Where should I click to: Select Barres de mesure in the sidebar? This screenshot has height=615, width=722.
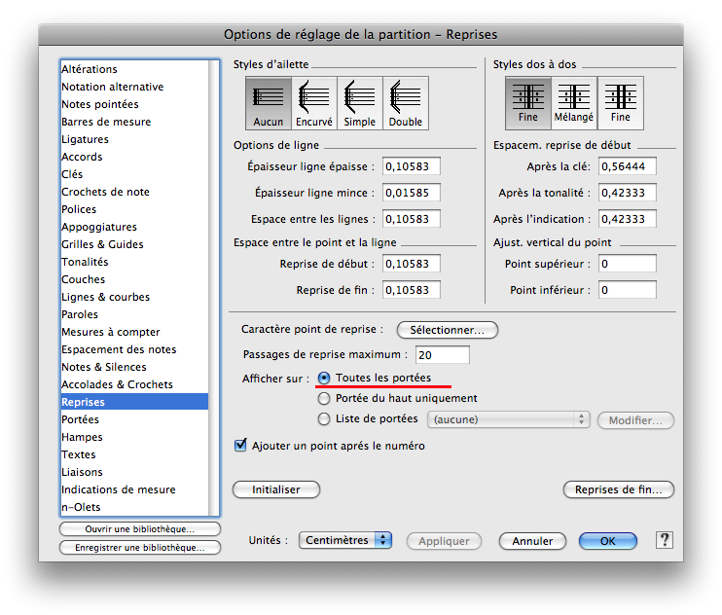coord(106,122)
